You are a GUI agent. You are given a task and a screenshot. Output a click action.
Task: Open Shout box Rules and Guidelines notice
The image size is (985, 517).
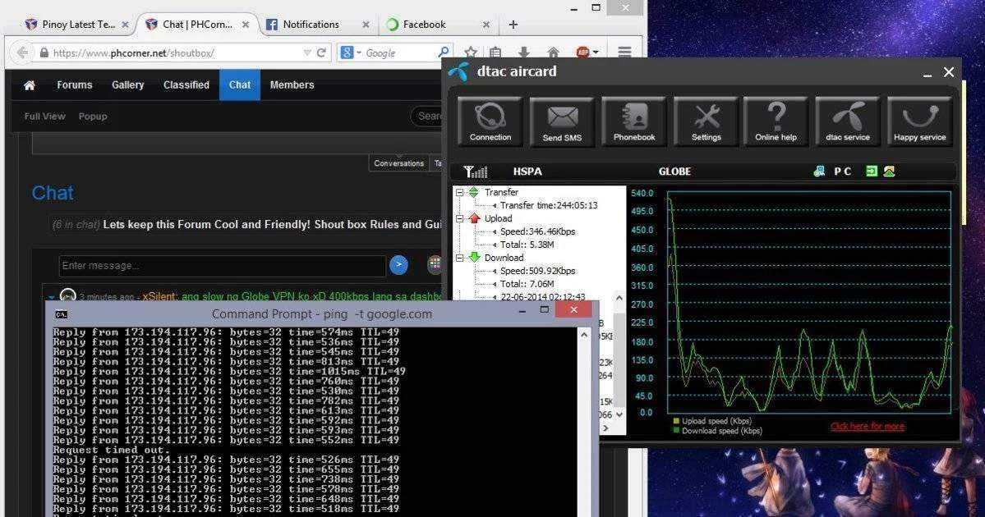click(x=274, y=224)
